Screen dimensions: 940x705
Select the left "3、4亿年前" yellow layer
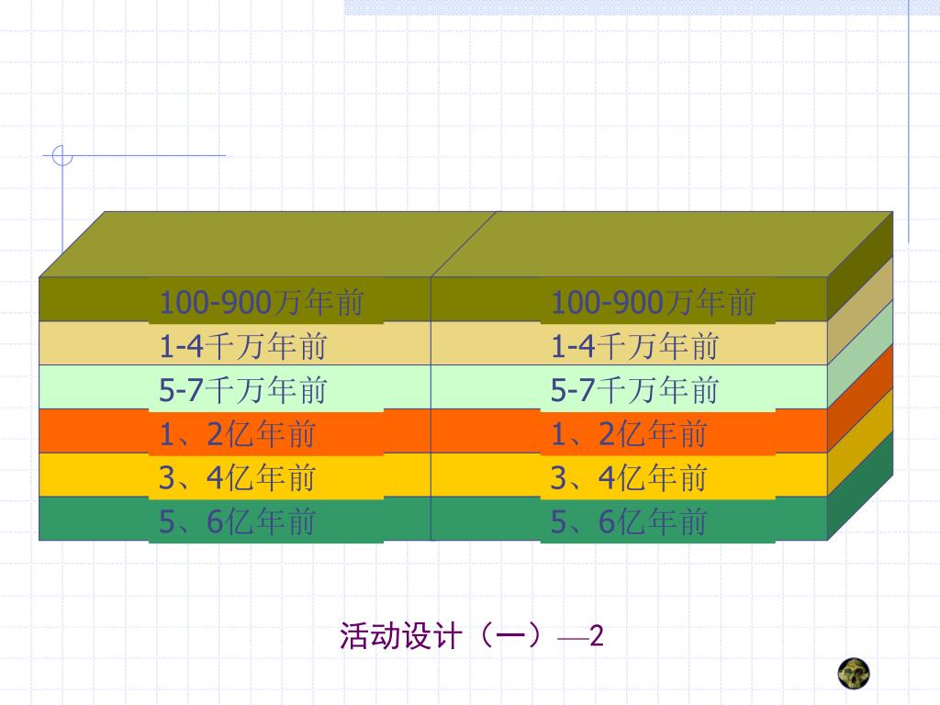(235, 476)
